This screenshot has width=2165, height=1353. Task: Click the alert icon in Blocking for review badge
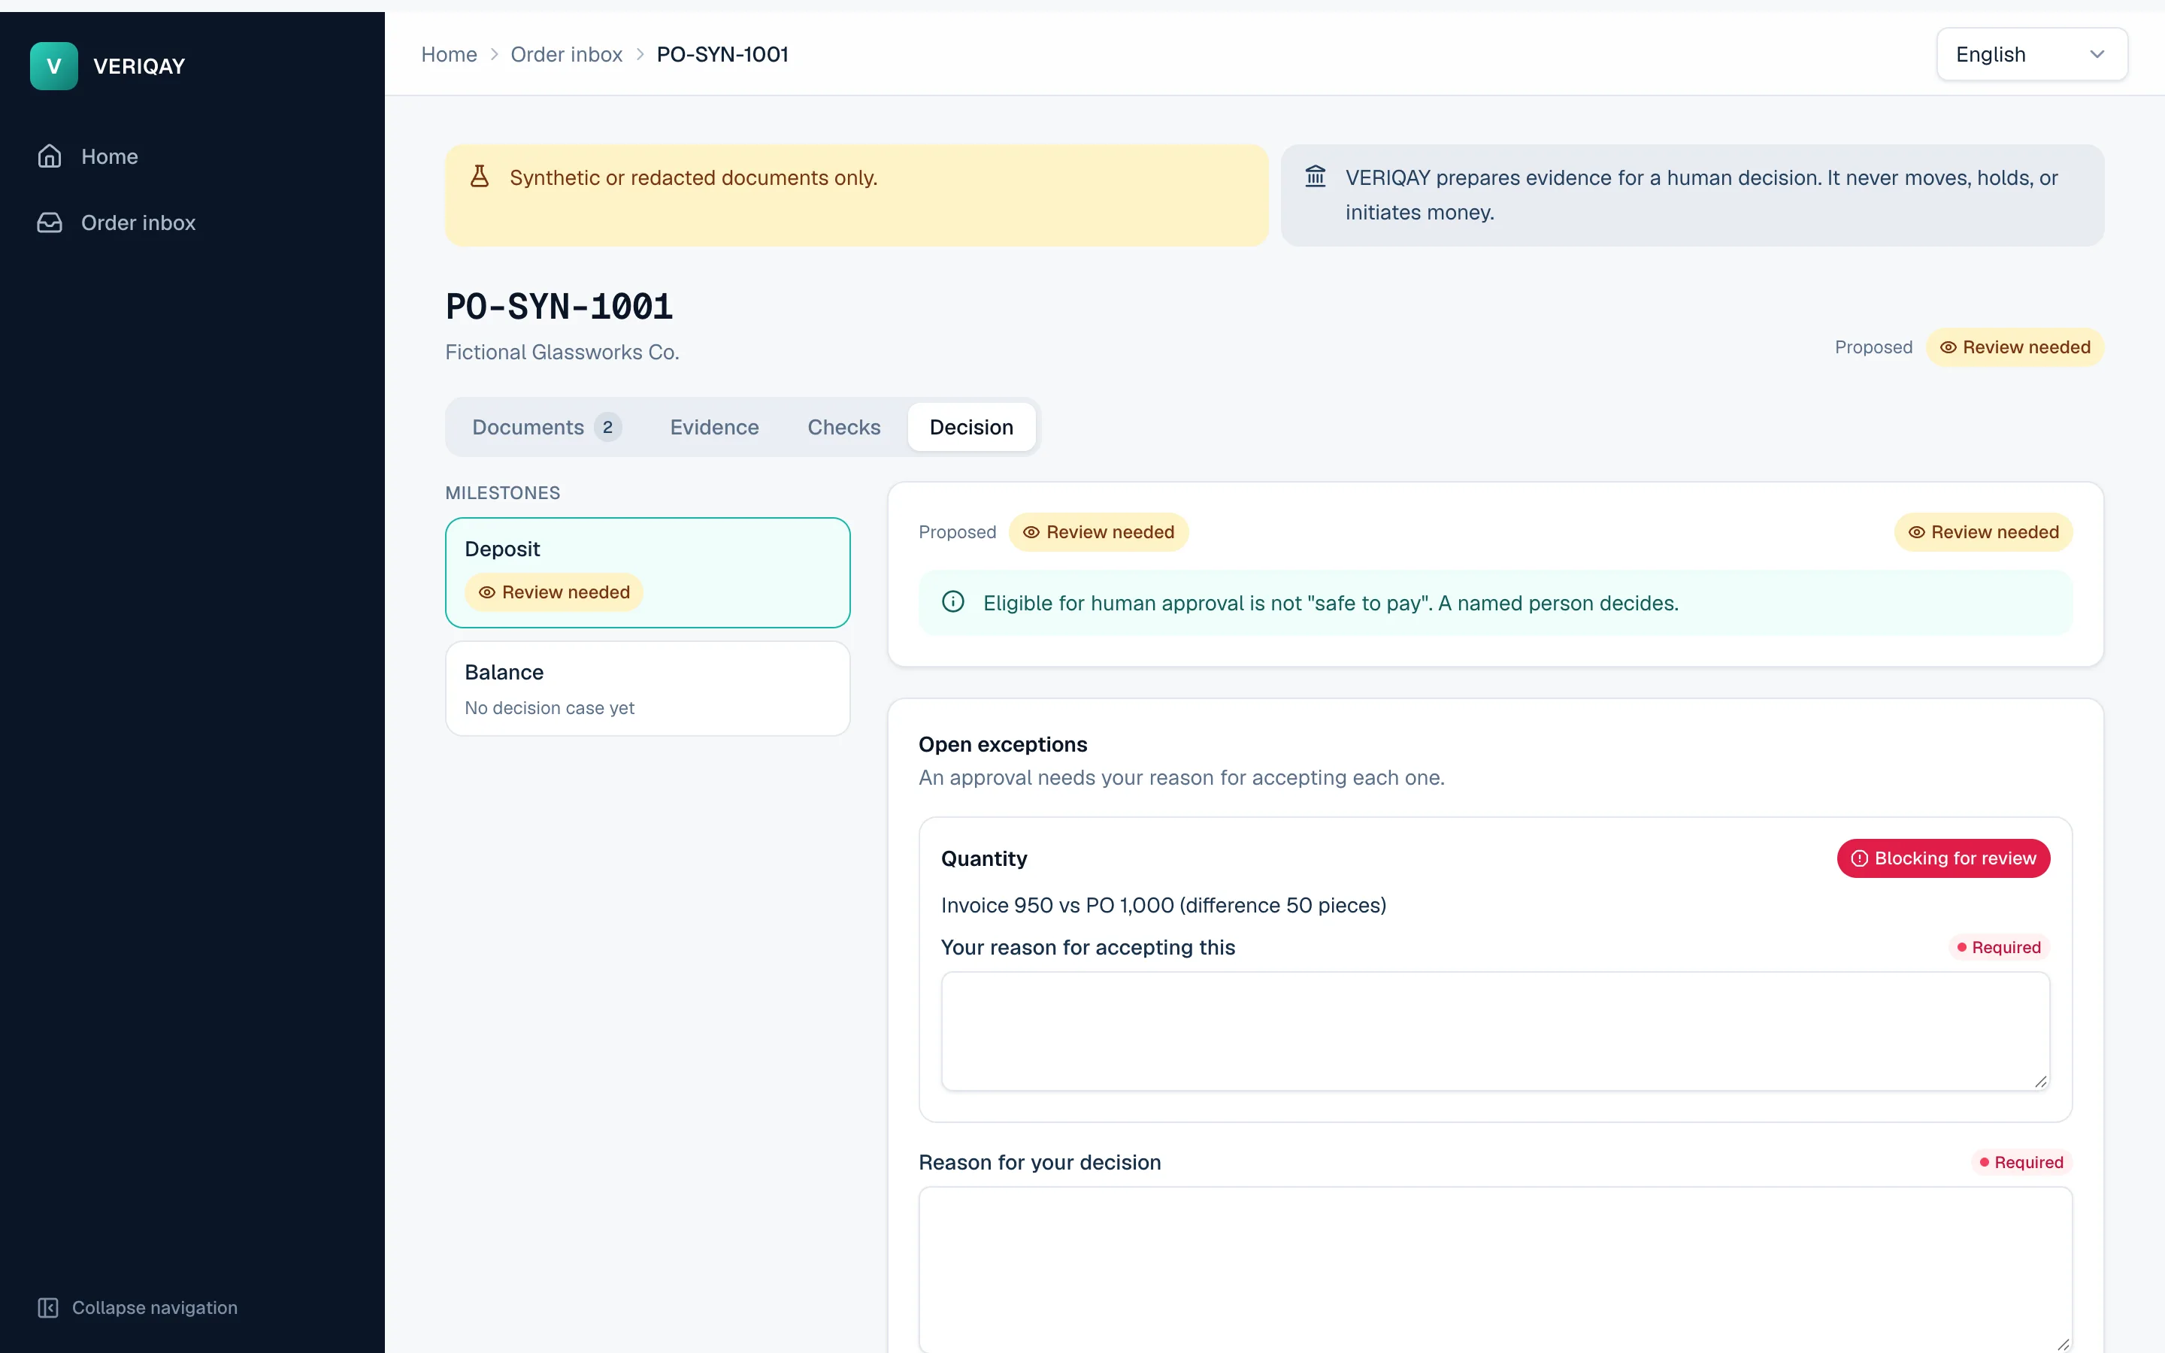tap(1860, 858)
